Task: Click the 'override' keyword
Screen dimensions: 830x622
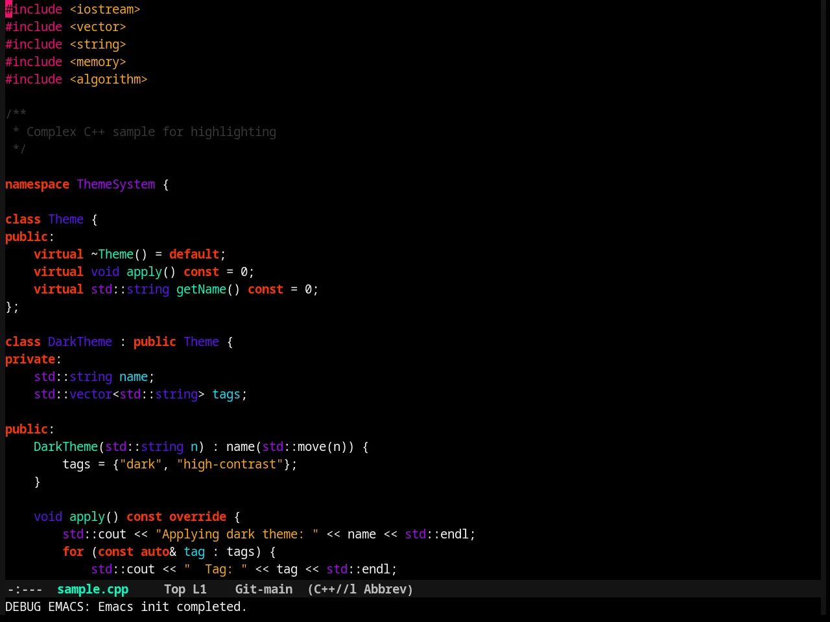Action: (198, 516)
